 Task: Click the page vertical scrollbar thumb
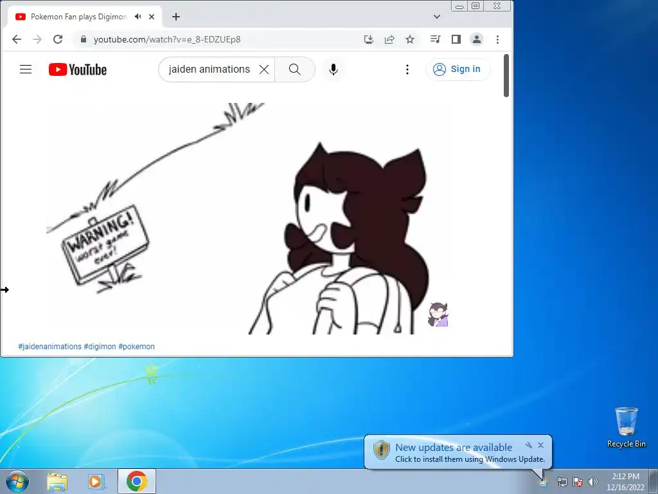coord(506,76)
